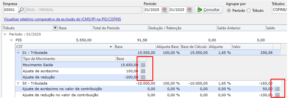Open details icon for redução no valor da contribuição
The image size is (289, 98).
click(x=277, y=95)
